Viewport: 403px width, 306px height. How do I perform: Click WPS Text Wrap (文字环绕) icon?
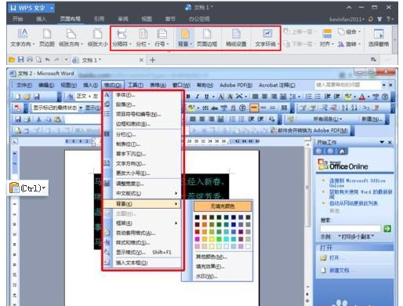pyautogui.click(x=267, y=38)
